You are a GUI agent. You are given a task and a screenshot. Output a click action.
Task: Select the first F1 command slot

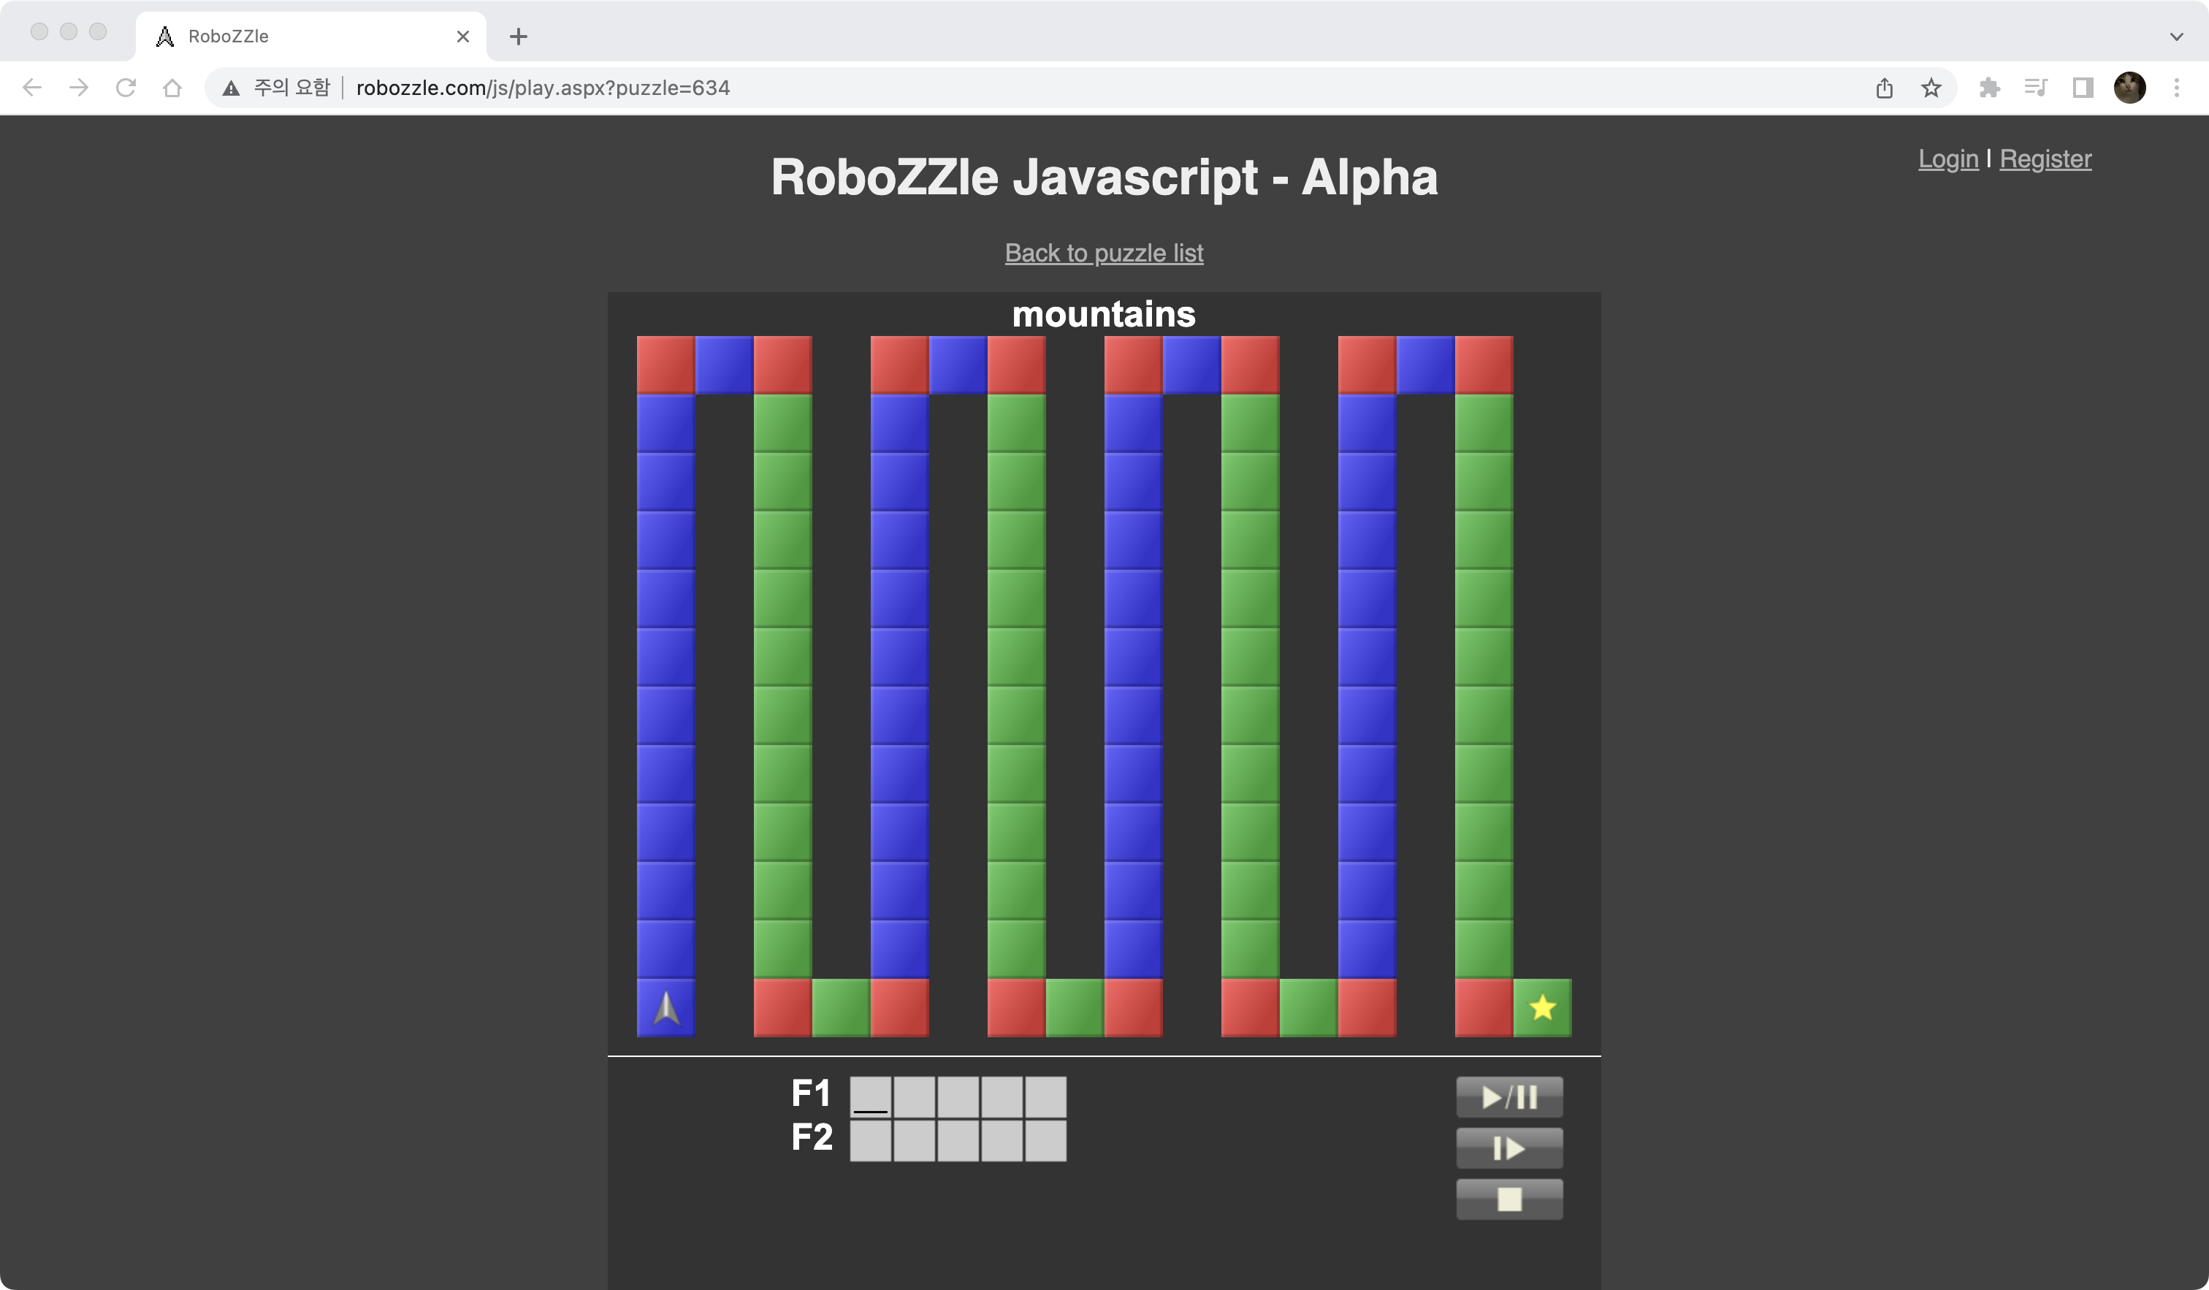point(871,1097)
